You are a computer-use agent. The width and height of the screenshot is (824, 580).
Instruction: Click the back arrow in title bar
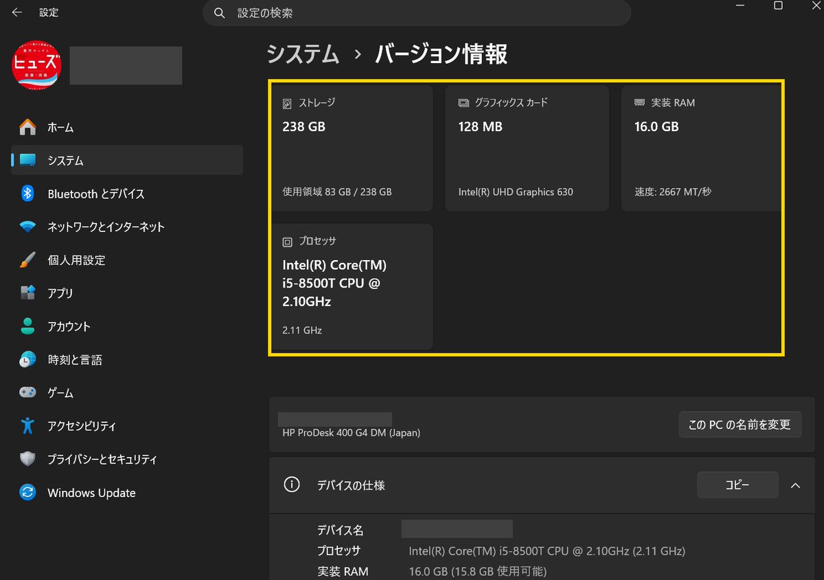click(x=17, y=13)
